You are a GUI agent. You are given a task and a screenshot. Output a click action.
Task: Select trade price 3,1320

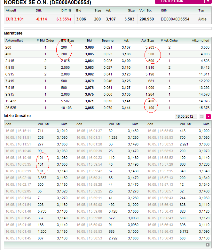(62, 191)
